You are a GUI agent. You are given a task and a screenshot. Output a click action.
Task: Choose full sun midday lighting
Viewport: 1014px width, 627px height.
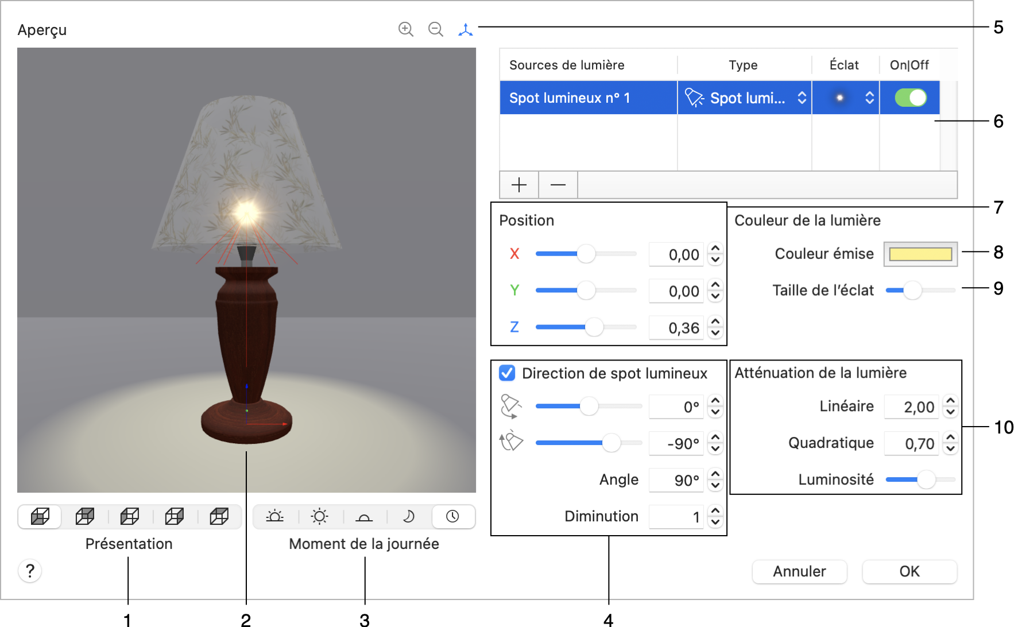click(320, 516)
